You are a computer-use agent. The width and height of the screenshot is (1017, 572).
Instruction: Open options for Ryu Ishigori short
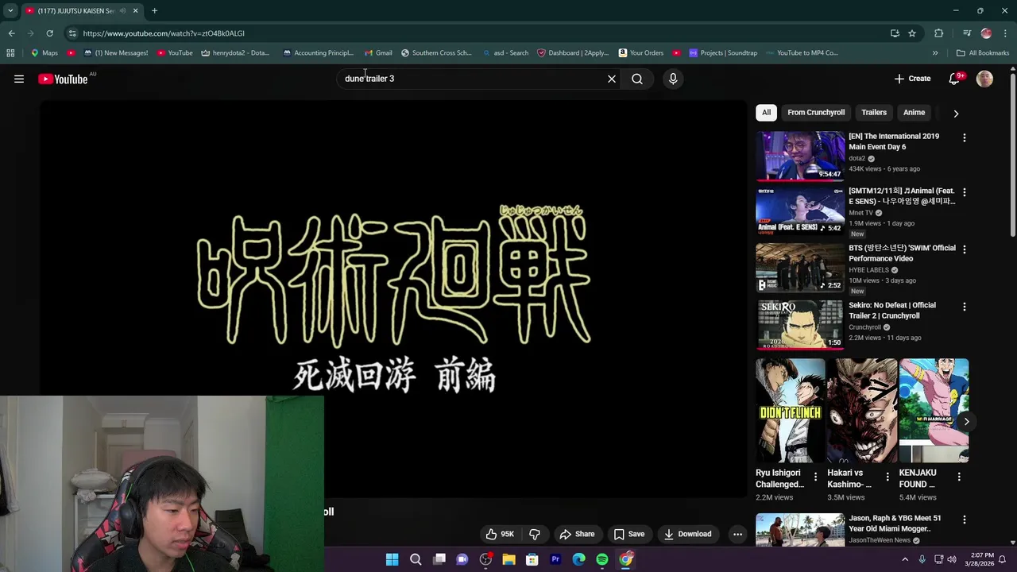pos(815,477)
